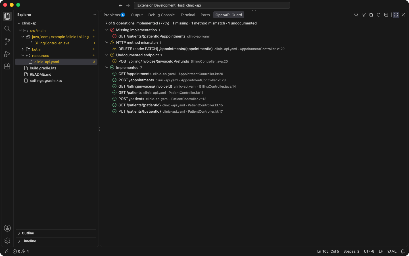Switch to the Problems tab

(x=114, y=15)
